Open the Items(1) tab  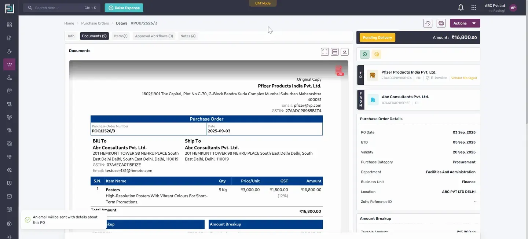pyautogui.click(x=121, y=36)
